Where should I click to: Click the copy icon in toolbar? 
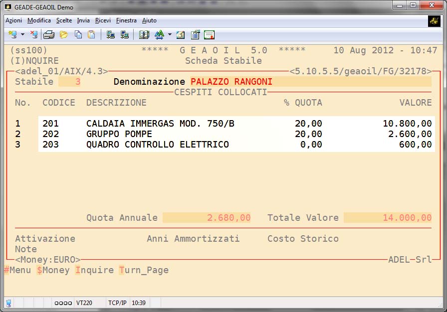[78, 35]
